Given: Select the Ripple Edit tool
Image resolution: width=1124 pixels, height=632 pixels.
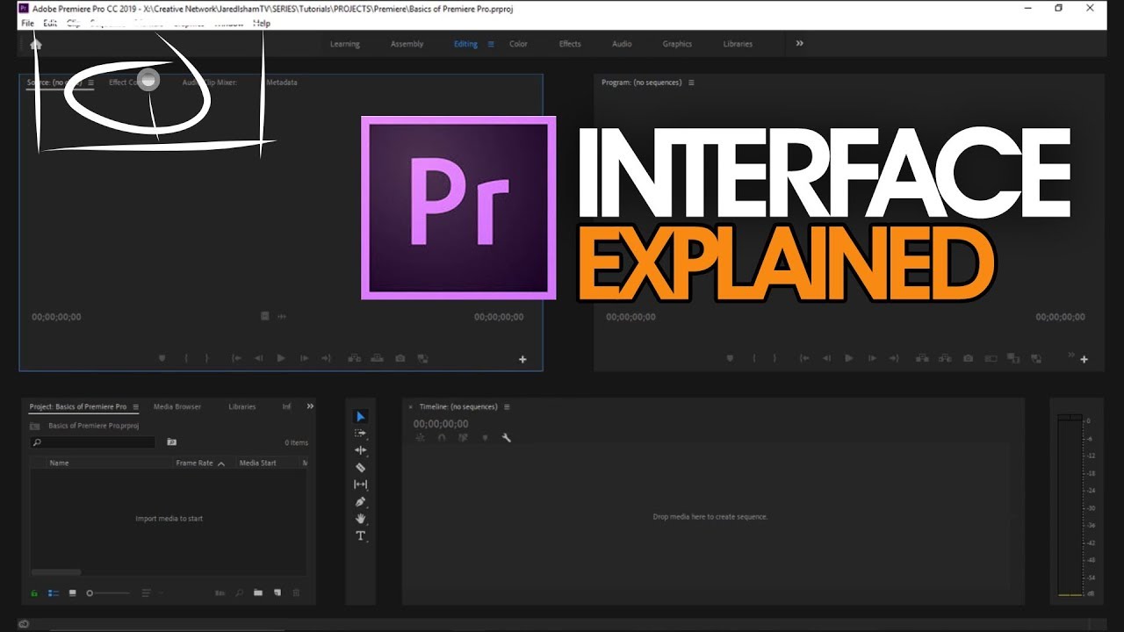Looking at the screenshot, I should pos(360,450).
